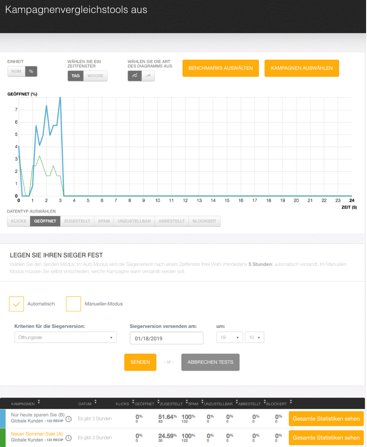Select the SPAM data type tab
Screen dimensions: 367x447
(104, 221)
